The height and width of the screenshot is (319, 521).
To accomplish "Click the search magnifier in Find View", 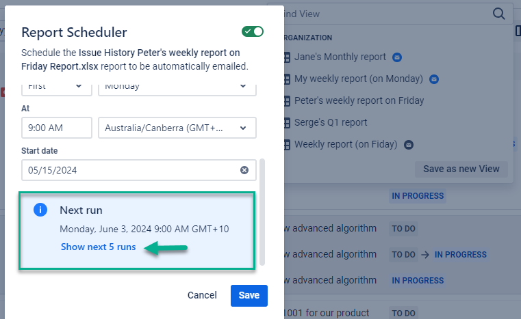I will point(498,14).
